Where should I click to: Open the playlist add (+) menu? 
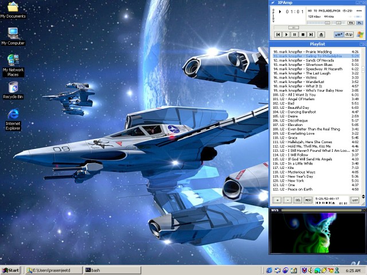click(278, 200)
